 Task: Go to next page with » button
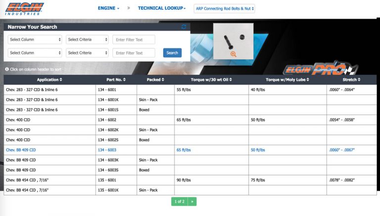pyautogui.click(x=192, y=202)
